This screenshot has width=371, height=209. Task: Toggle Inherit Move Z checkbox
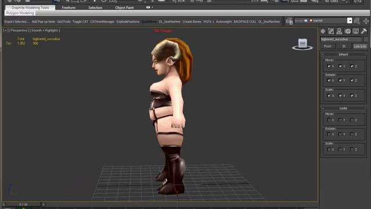click(352, 66)
